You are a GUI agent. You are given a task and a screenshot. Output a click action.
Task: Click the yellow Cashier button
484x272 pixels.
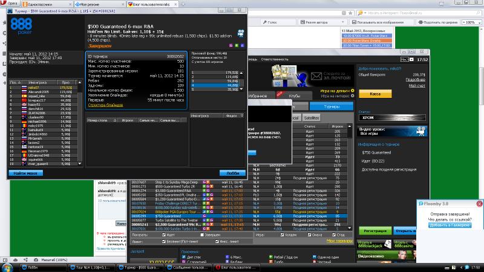pyautogui.click(x=375, y=94)
